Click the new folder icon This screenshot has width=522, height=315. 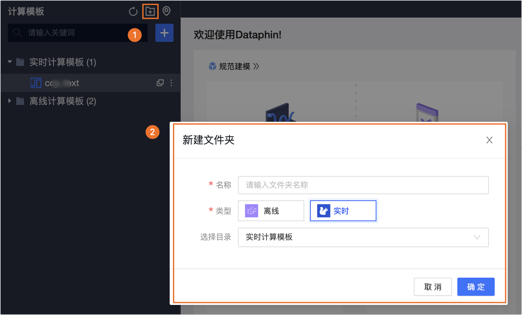point(150,12)
